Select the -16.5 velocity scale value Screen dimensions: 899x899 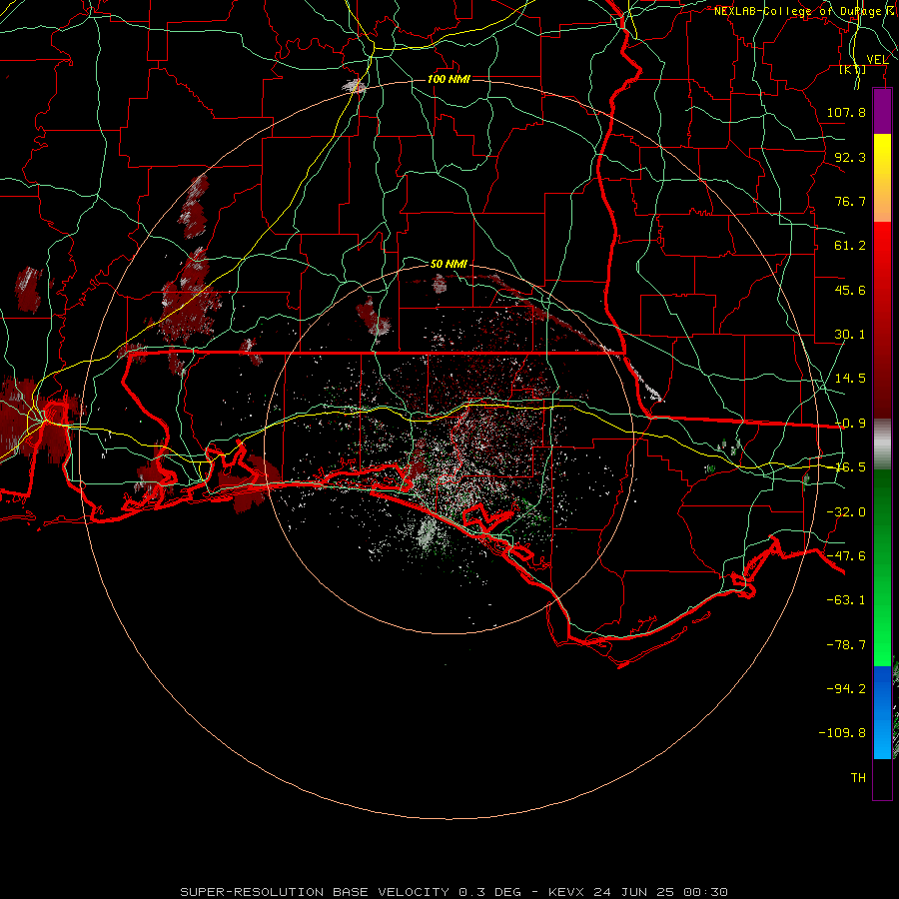[x=850, y=467]
